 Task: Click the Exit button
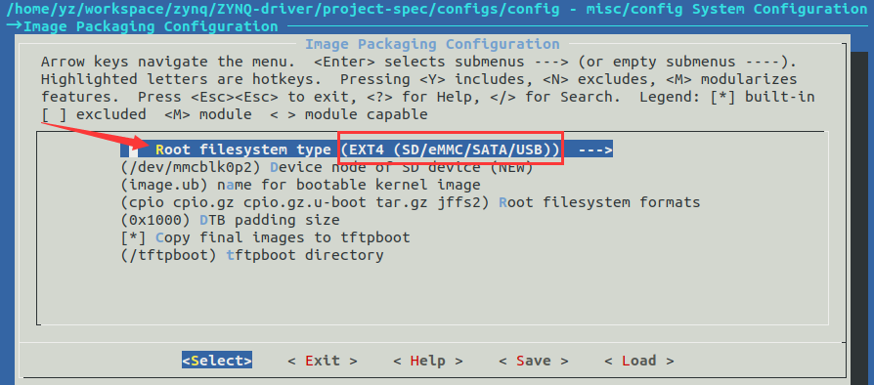click(x=323, y=361)
